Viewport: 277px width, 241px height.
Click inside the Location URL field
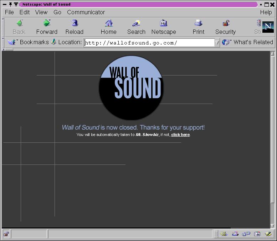[x=149, y=43]
